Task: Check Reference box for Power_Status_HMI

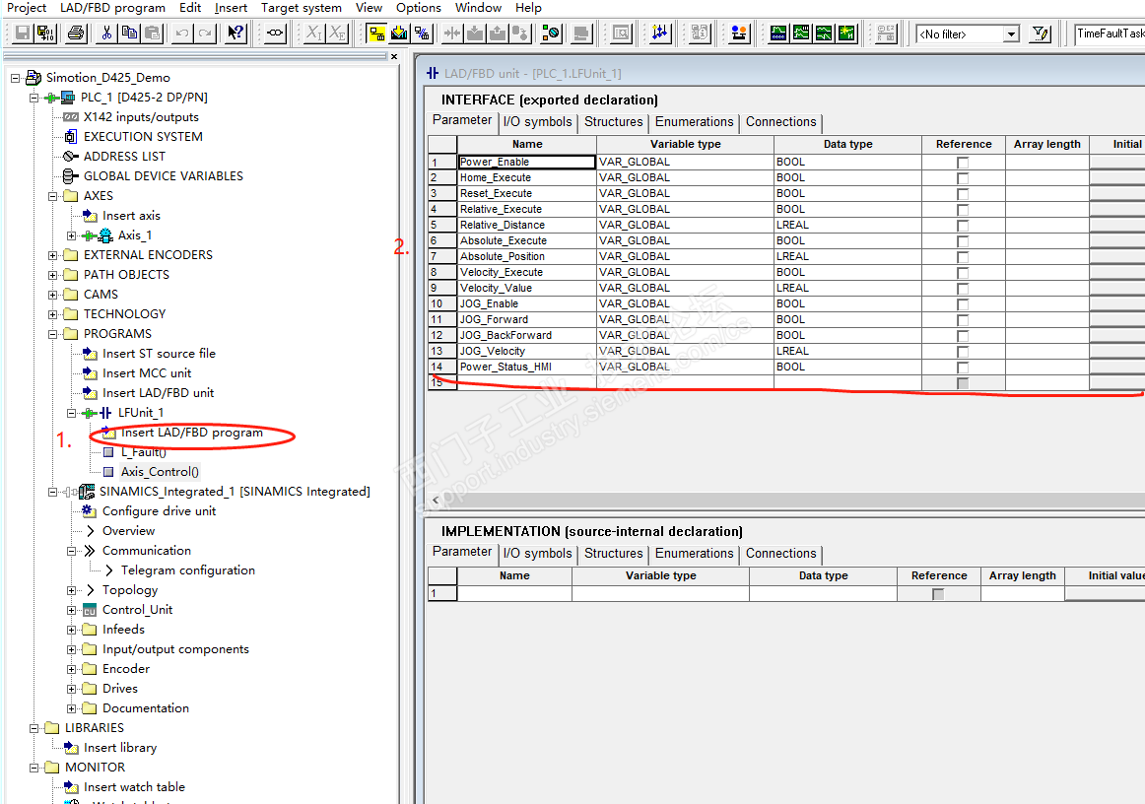Action: click(963, 368)
